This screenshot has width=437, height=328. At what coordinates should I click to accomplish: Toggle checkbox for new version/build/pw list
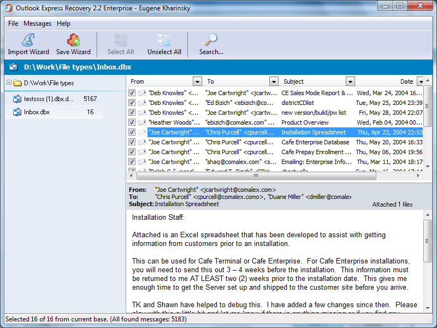pyautogui.click(x=132, y=113)
